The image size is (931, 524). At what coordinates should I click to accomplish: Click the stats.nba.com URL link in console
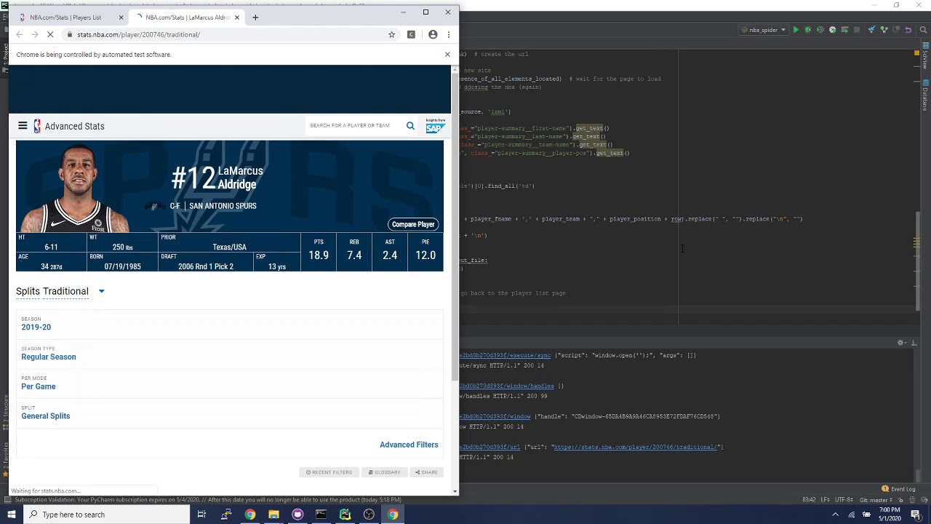635,447
